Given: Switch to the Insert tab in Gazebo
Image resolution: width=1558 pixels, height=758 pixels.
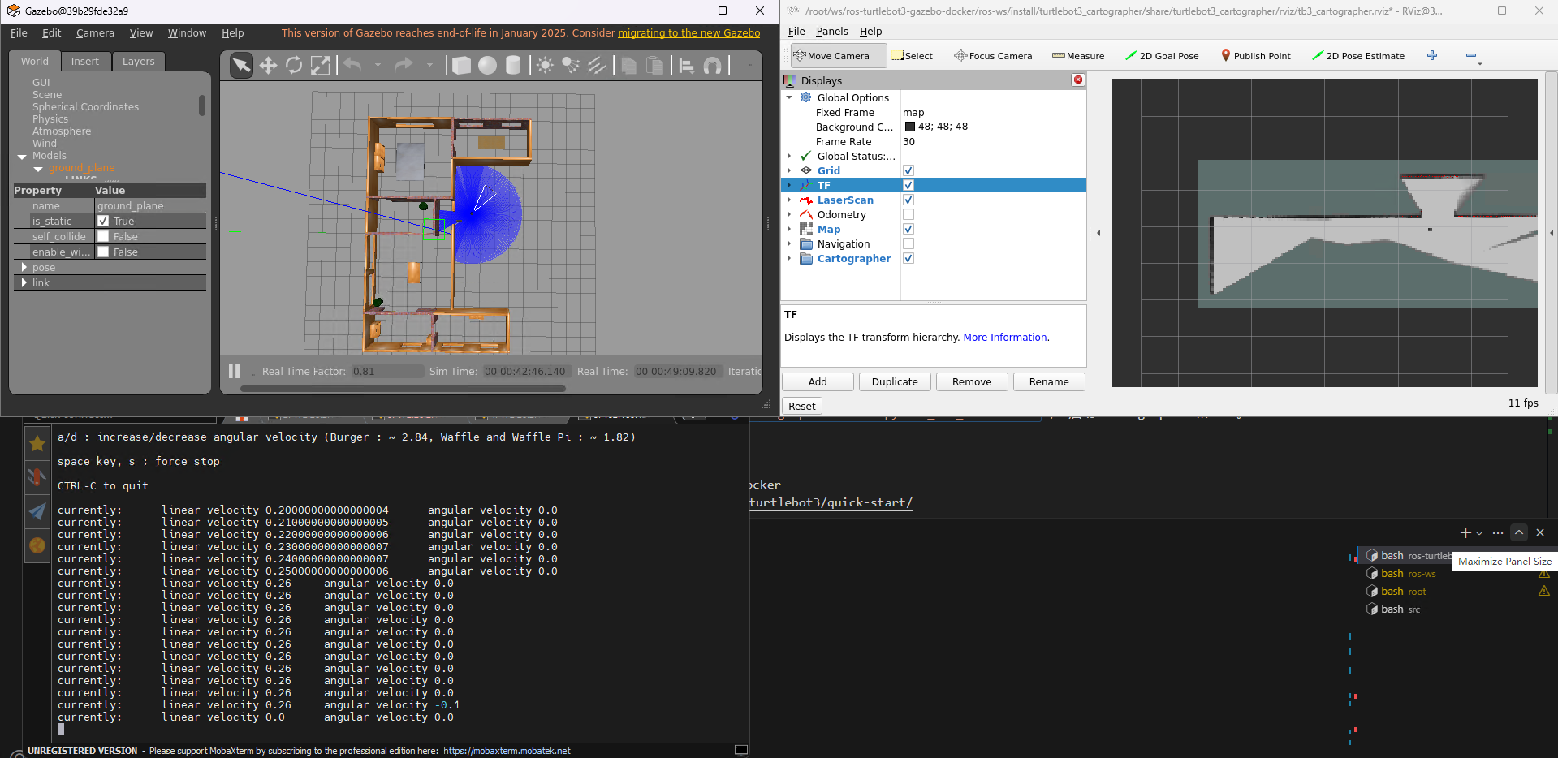Looking at the screenshot, I should tap(85, 61).
